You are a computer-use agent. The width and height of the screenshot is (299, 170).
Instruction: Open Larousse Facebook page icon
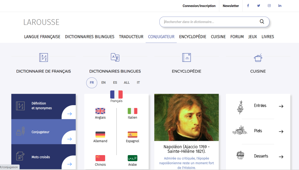(x=248, y=6)
